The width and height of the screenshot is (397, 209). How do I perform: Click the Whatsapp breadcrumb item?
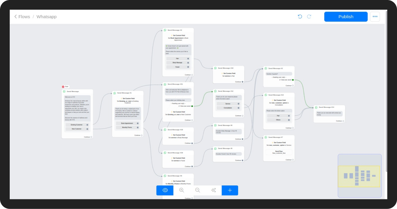click(x=46, y=16)
